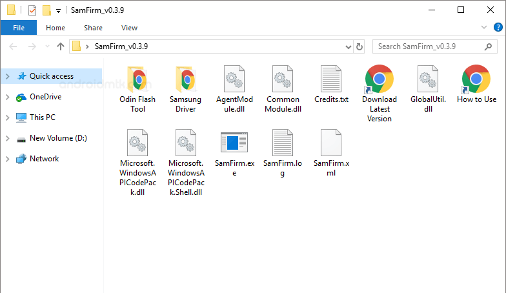
Task: Go up one folder level with Up arrow
Action: pos(61,46)
